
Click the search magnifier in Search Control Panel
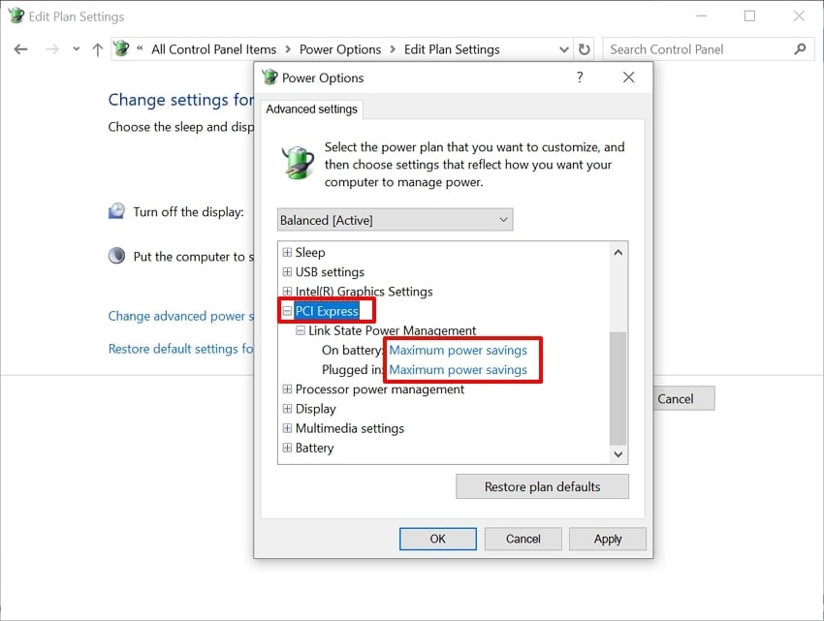(800, 48)
